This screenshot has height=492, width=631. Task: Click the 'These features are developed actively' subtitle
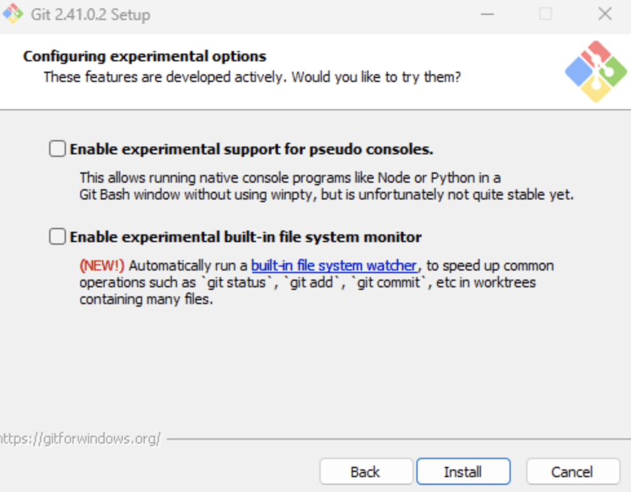tap(252, 77)
